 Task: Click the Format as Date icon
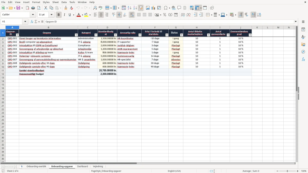pyautogui.click(x=176, y=15)
